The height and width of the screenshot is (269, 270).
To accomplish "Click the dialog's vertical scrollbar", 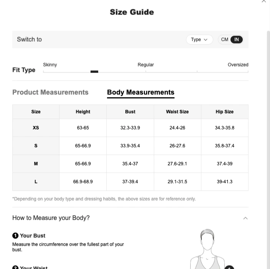I will click(x=268, y=150).
